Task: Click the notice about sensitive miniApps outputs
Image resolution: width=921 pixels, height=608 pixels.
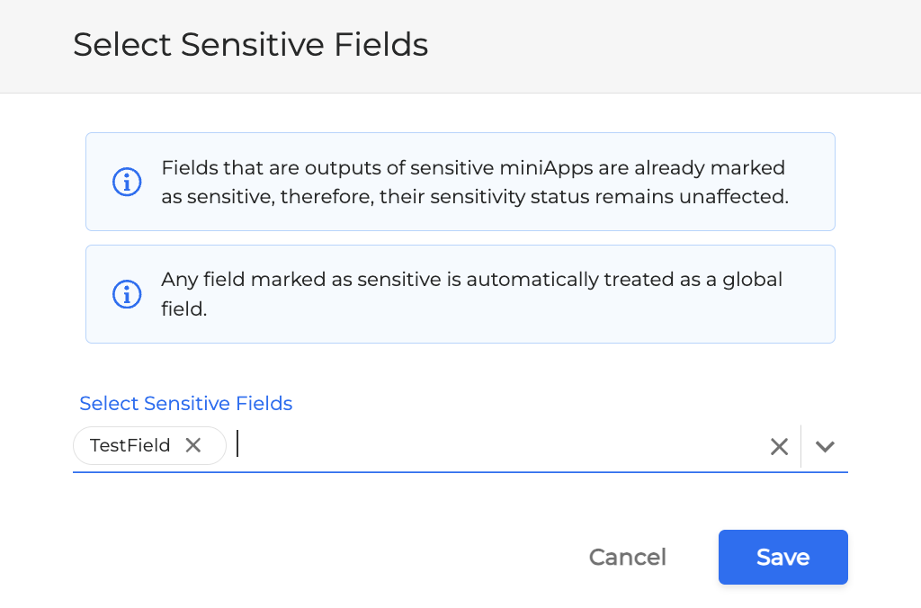Action: tap(460, 182)
